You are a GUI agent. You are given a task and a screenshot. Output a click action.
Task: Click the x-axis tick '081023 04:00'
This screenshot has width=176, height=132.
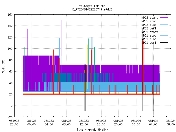pos(49,123)
